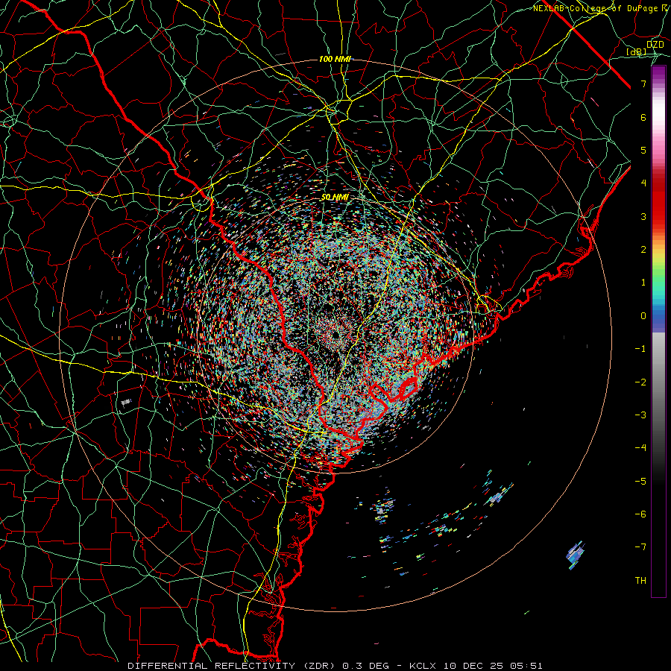
Task: Click the 50 NMI range ring label
Action: point(335,198)
